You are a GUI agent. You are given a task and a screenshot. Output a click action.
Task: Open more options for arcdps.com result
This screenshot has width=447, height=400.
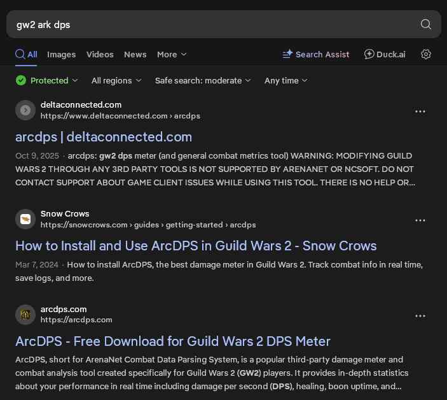(x=420, y=316)
